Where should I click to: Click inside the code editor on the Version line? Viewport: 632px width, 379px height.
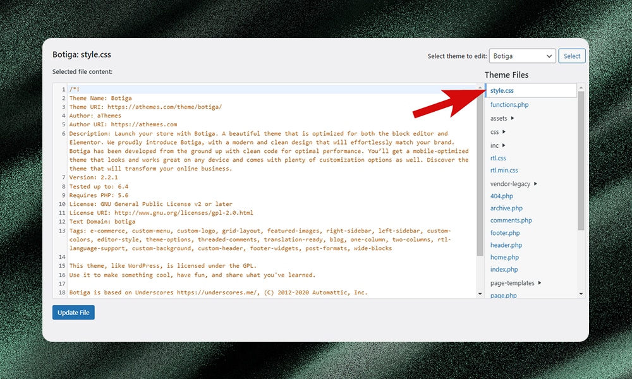coord(94,177)
